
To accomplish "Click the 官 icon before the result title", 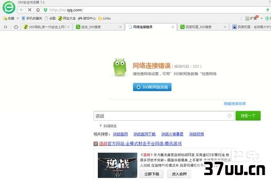I will coord(96,144).
